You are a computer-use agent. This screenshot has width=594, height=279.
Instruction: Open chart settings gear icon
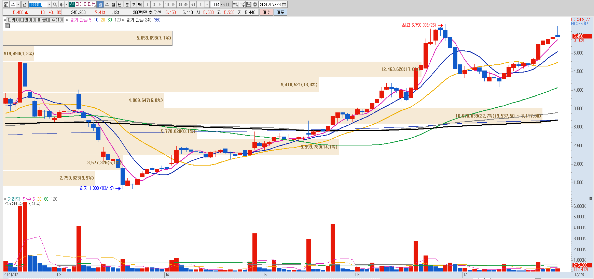tap(255, 4)
